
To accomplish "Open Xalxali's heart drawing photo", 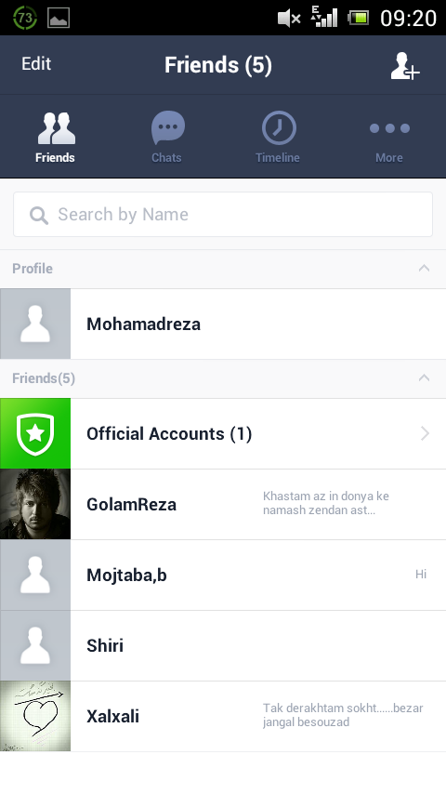I will (x=35, y=716).
